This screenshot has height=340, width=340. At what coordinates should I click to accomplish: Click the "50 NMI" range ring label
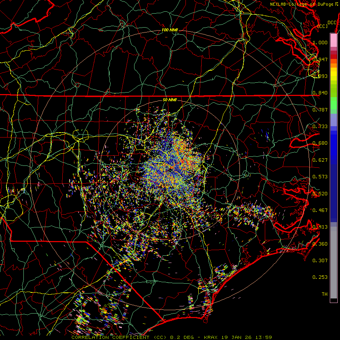[x=170, y=100]
